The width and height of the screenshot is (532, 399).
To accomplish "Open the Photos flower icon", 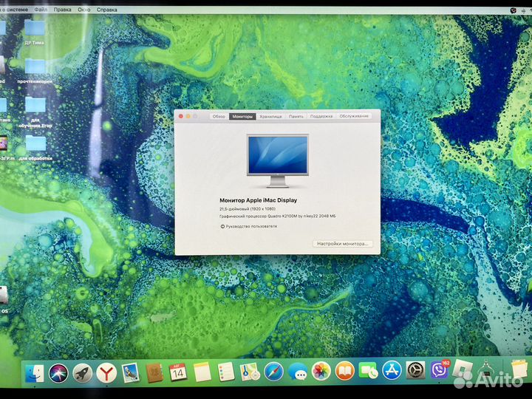I will pos(321,371).
